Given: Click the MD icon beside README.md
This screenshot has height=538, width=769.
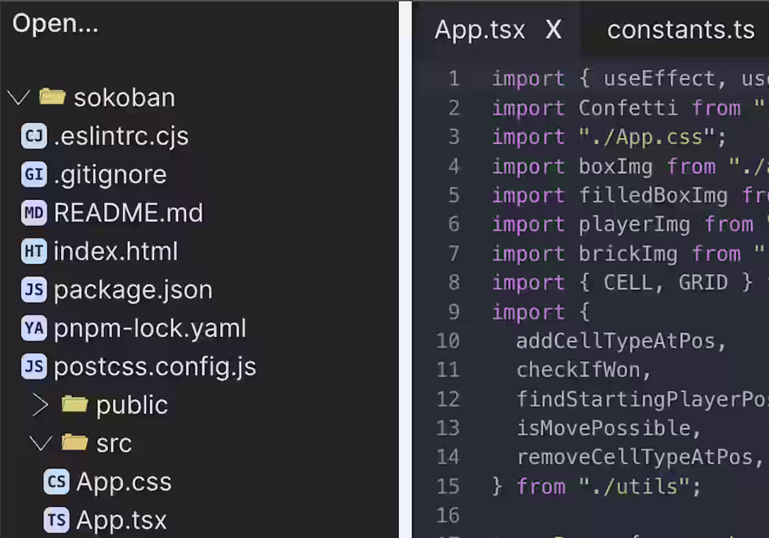Looking at the screenshot, I should click(x=34, y=213).
